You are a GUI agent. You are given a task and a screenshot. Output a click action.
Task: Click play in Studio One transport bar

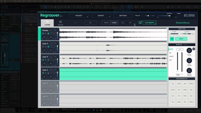[97, 110]
